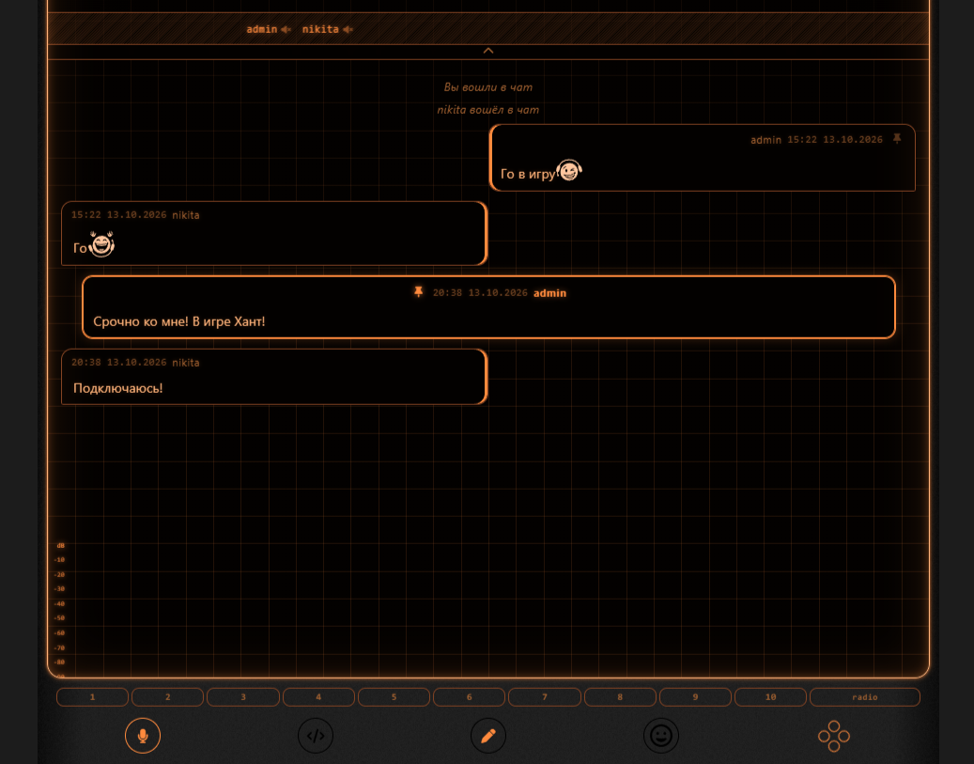This screenshot has width=974, height=764.
Task: Open the code snippet tool icon
Action: click(316, 736)
